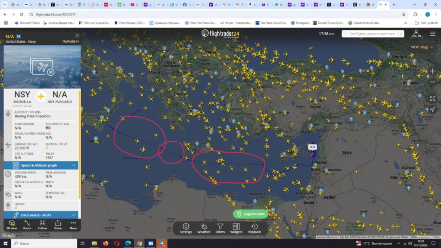Bookmark this page with the star icon
Viewport: 441px width, 248px height.
(404, 14)
